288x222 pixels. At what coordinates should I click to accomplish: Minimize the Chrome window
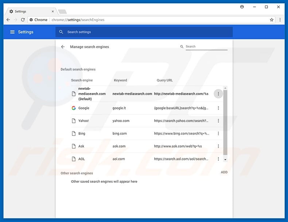[x=254, y=7]
